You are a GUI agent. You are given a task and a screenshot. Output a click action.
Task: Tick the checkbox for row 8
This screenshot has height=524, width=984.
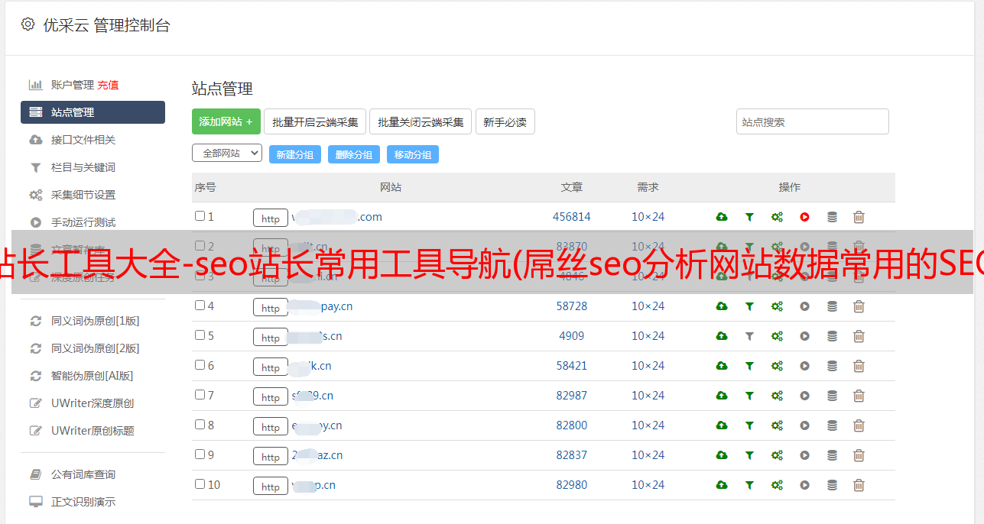[x=200, y=425]
